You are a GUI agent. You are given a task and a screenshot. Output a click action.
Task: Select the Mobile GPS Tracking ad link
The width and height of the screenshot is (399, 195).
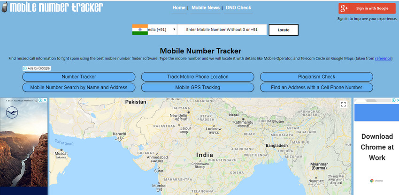coord(198,88)
